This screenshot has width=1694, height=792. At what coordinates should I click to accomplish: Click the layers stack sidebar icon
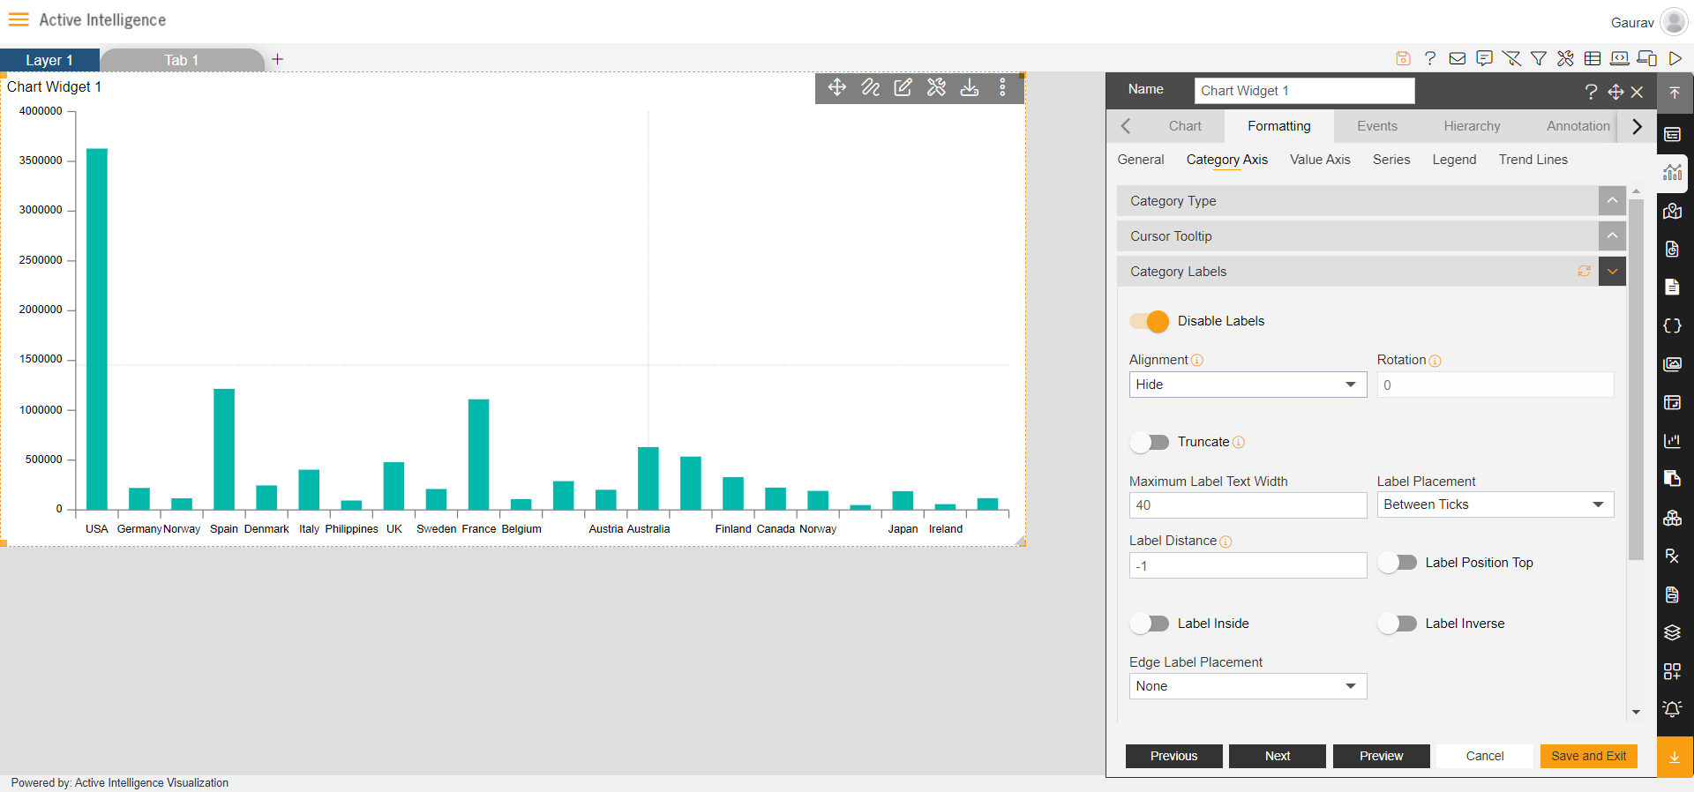tap(1672, 632)
